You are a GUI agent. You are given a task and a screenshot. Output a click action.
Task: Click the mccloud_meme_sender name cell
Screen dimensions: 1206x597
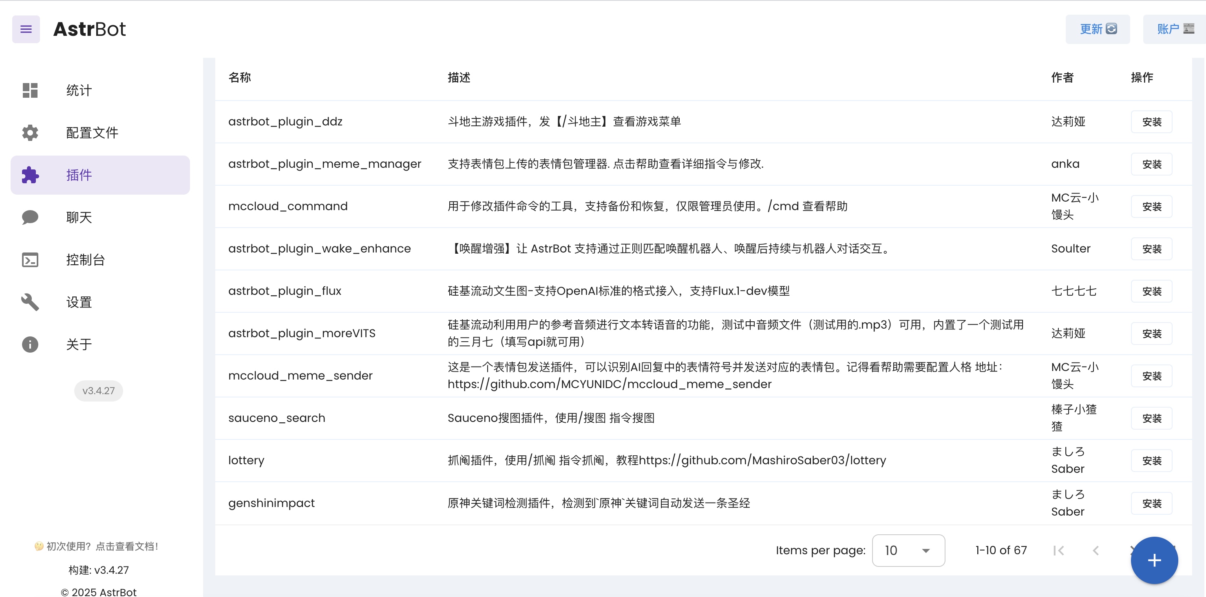300,375
